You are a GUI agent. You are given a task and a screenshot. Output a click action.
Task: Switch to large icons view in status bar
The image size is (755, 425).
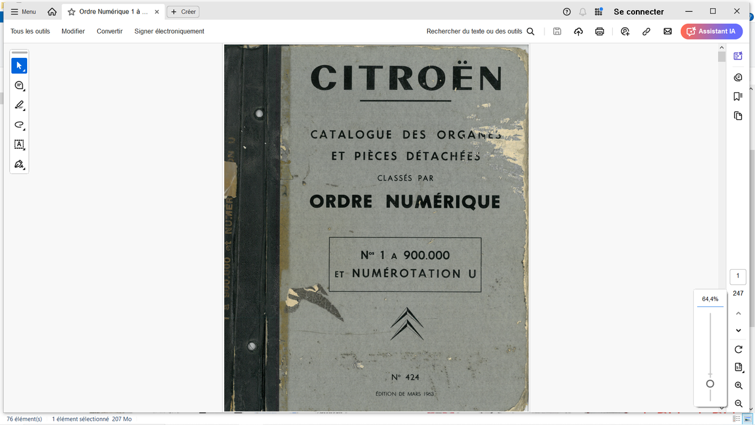(747, 419)
